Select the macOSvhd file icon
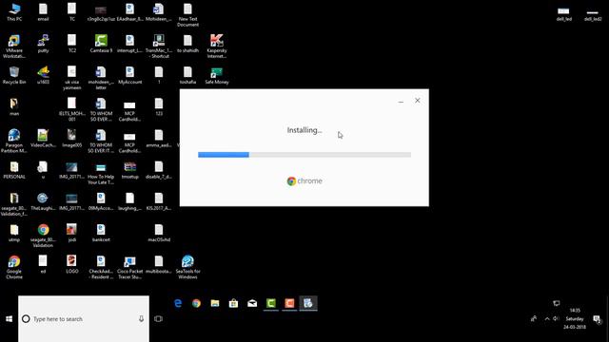 coord(159,233)
